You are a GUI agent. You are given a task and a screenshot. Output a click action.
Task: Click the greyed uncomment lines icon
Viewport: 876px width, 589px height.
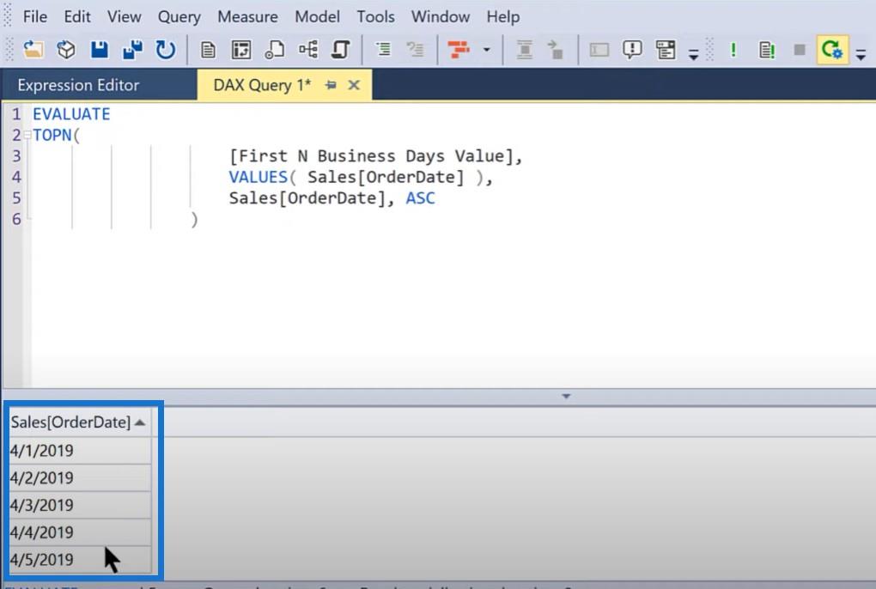[x=415, y=50]
